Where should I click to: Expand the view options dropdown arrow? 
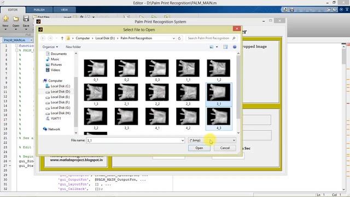(217, 47)
